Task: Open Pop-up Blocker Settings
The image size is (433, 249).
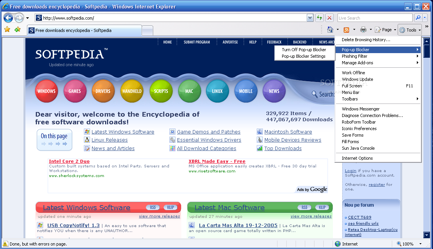Action: click(304, 56)
